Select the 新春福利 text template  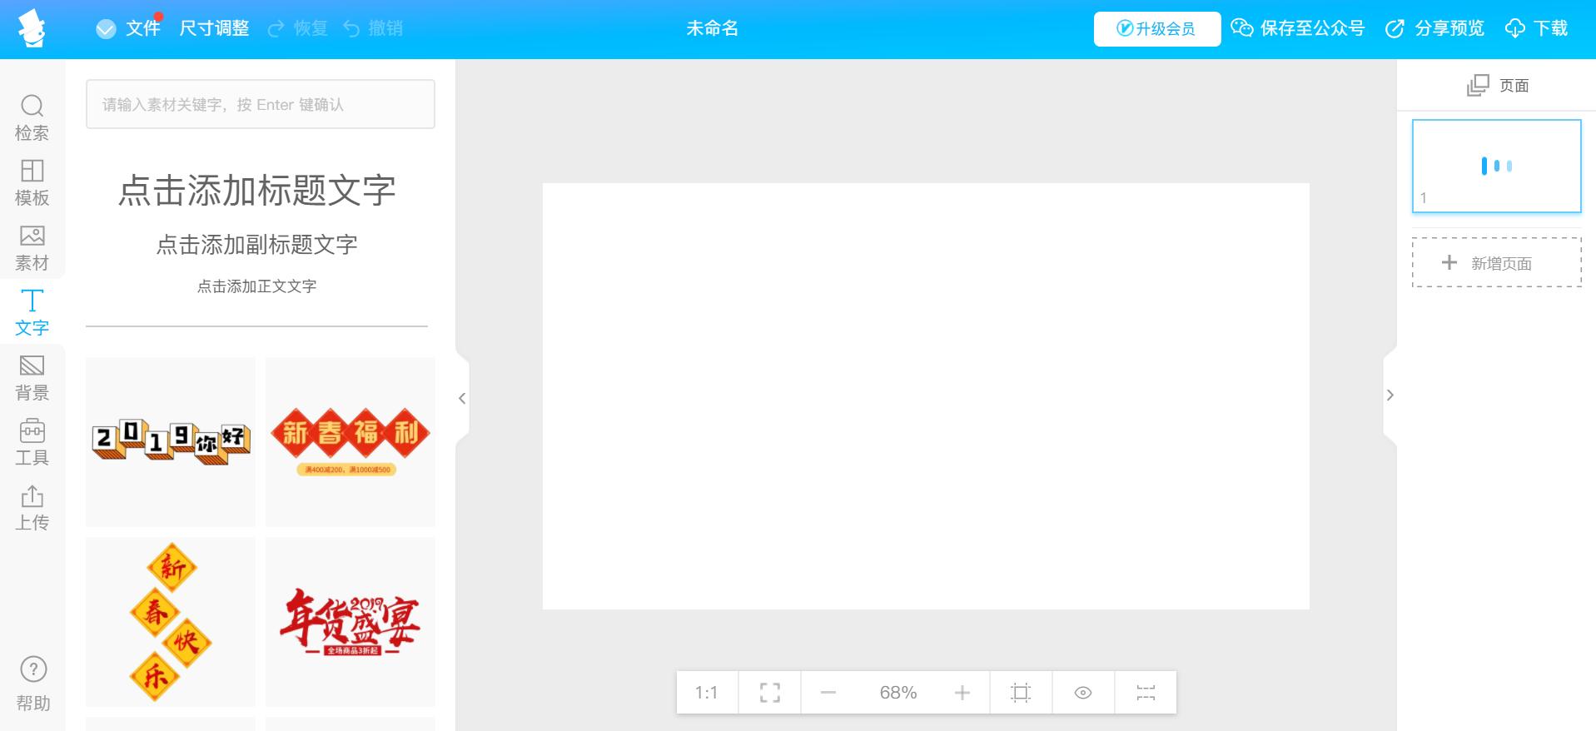click(351, 441)
